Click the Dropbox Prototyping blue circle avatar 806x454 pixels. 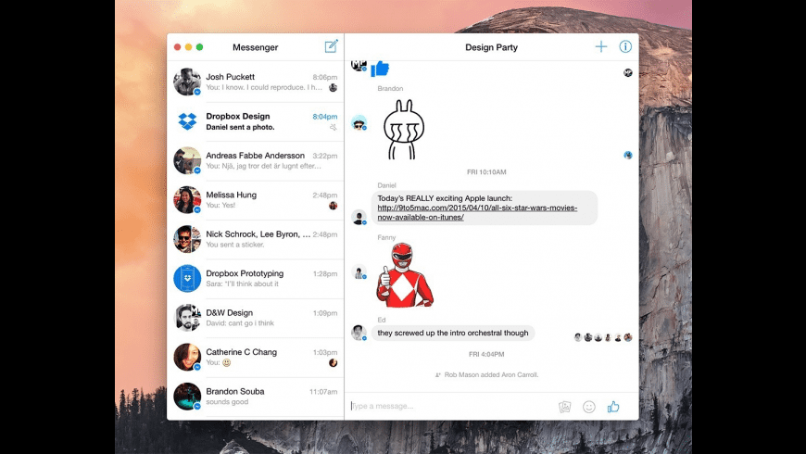pos(187,278)
